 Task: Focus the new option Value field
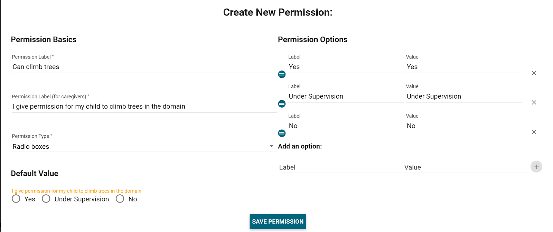point(465,167)
